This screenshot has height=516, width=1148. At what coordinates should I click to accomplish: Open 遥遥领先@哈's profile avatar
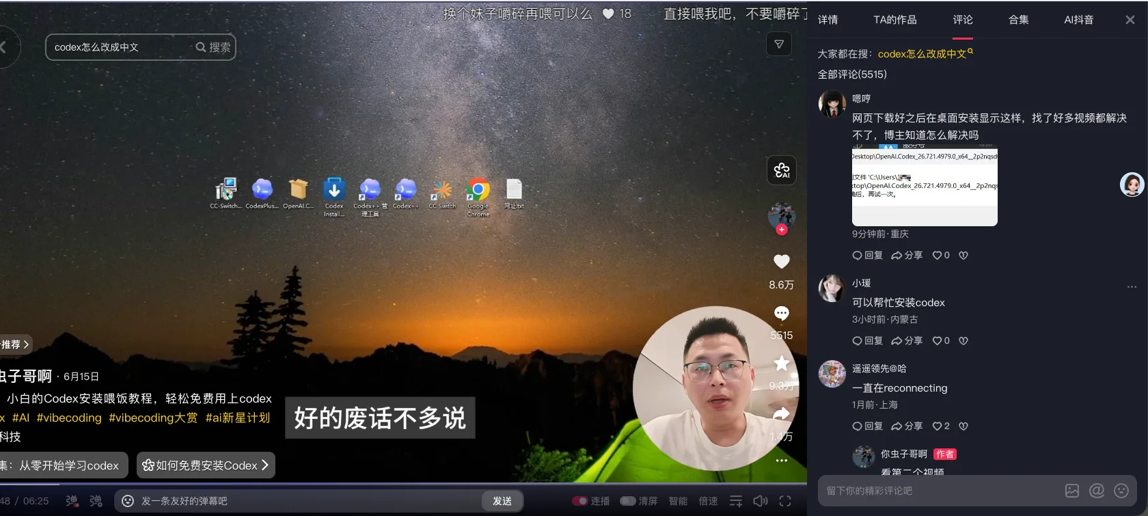[x=832, y=374]
